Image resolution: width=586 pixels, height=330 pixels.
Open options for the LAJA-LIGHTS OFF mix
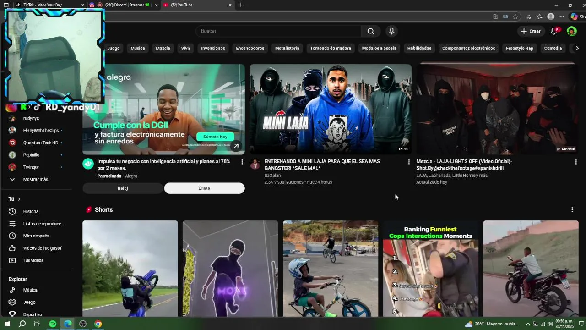576,162
